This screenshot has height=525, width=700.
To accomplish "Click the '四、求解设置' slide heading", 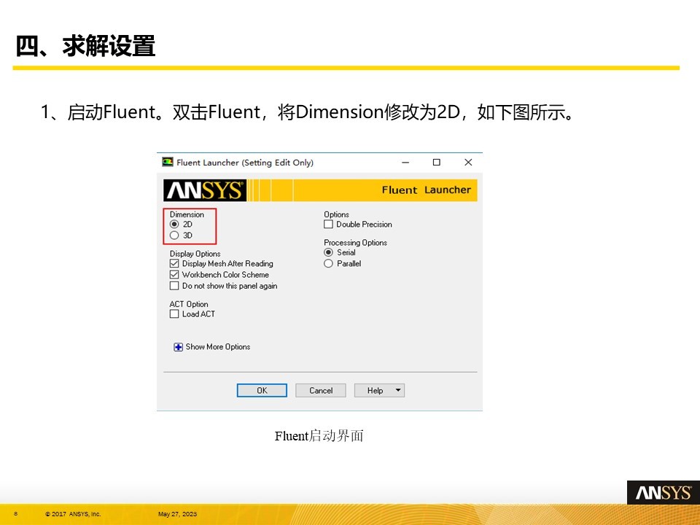I will [x=85, y=46].
